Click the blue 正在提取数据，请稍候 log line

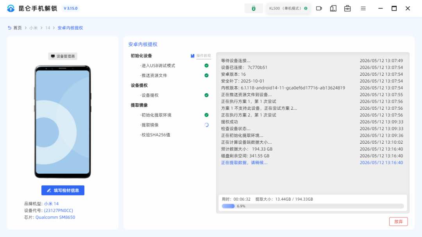(244, 162)
